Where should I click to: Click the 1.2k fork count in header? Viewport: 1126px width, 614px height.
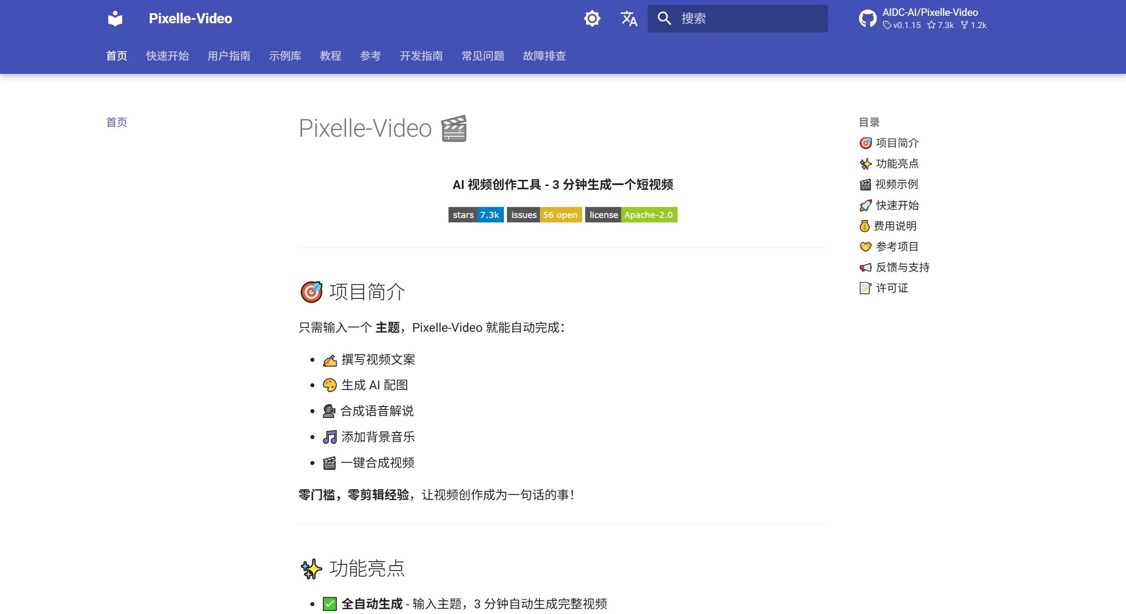point(973,25)
